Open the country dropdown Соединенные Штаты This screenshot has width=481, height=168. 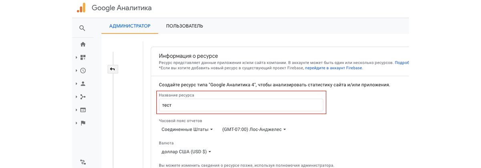point(187,130)
